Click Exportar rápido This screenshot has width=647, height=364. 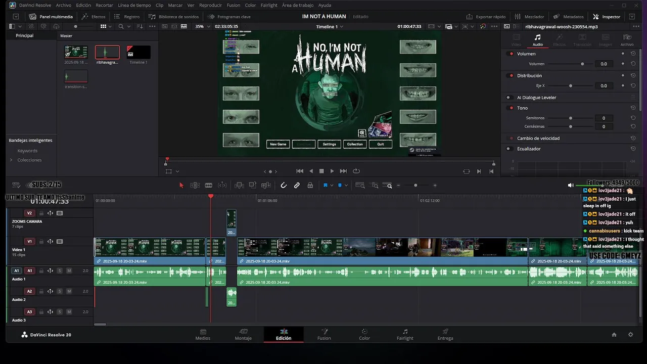tap(486, 17)
